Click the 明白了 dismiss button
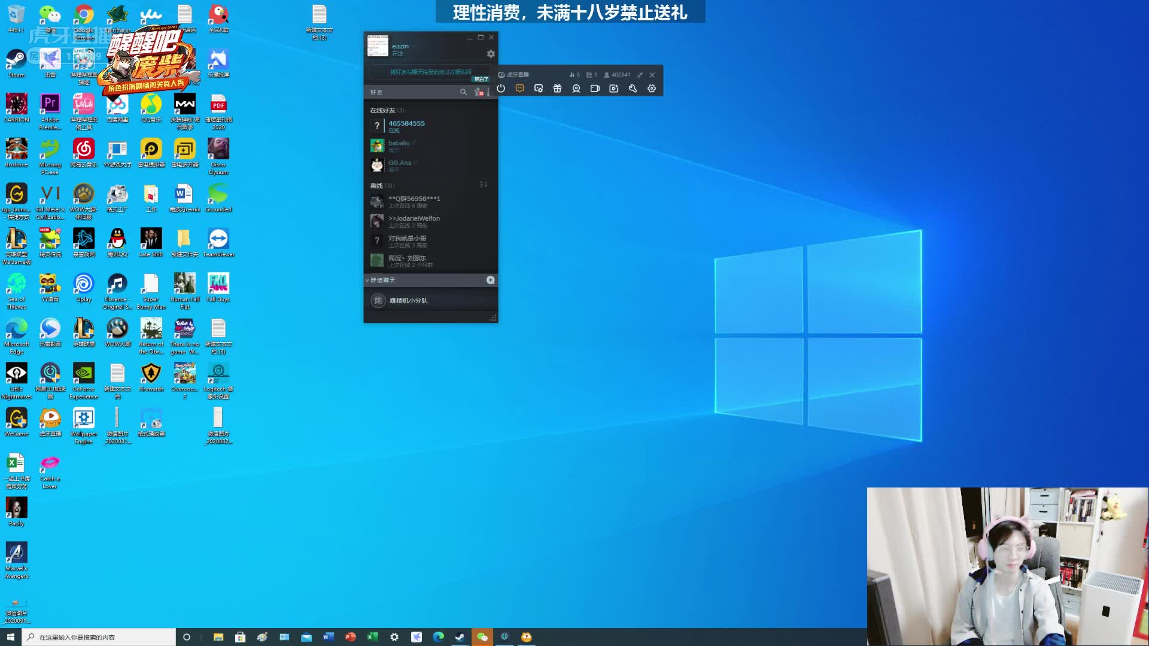Screen dimensions: 1149x646 (x=481, y=79)
